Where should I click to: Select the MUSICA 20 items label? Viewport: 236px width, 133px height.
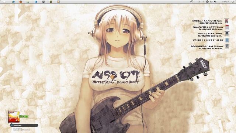tap(207, 21)
